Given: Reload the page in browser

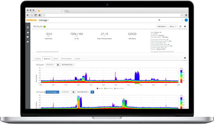Looking at the screenshot, I should coord(35,15).
